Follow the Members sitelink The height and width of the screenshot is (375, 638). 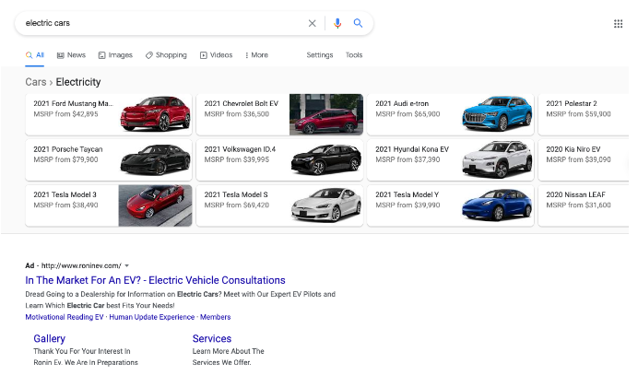tap(215, 317)
